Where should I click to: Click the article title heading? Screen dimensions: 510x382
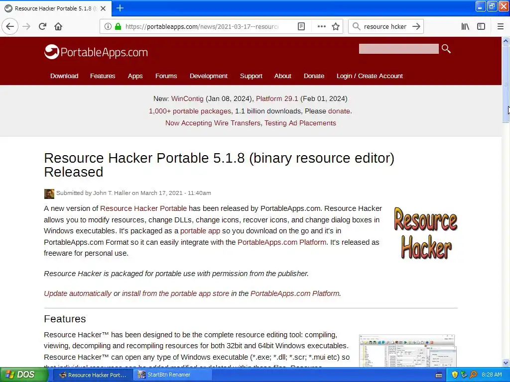click(219, 165)
